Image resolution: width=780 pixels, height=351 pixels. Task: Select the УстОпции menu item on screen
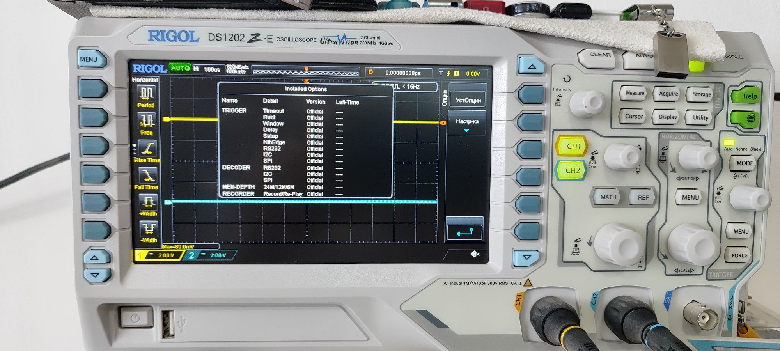468,100
